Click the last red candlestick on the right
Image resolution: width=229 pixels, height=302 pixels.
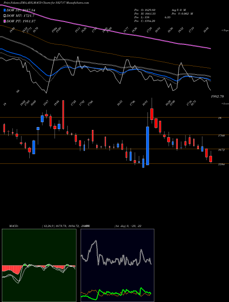tap(211, 159)
